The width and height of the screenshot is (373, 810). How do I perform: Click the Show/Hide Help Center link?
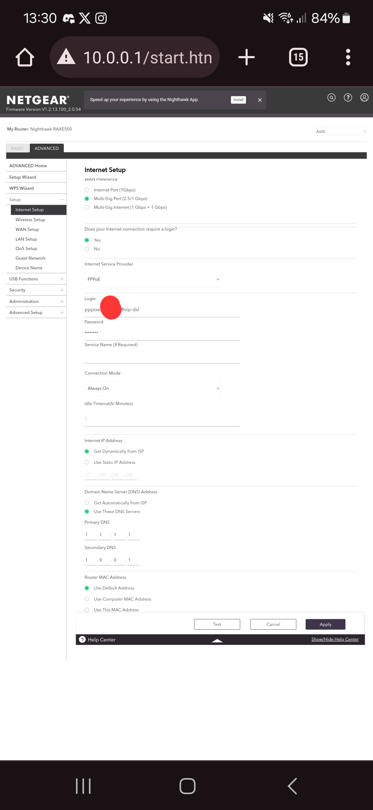click(x=335, y=639)
